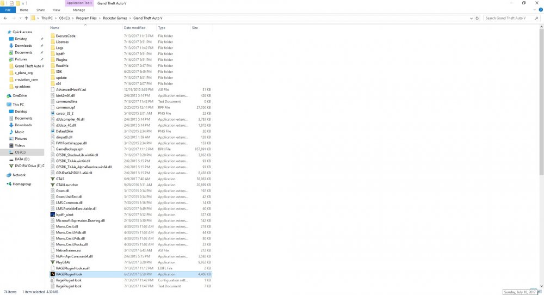544x295 pixels.
Task: Open the View ribbon tab
Action: (56, 10)
